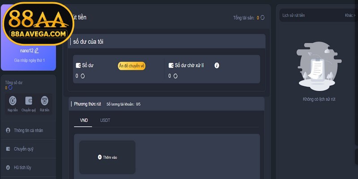Click the Rút tiền withdraw icon
Screen dimensions: 358x179
click(x=44, y=101)
